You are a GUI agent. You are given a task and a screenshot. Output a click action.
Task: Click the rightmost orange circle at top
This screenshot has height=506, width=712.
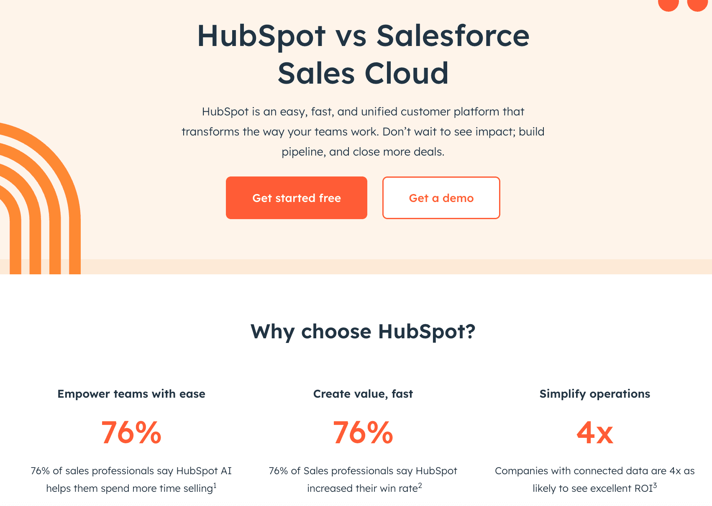click(697, 4)
